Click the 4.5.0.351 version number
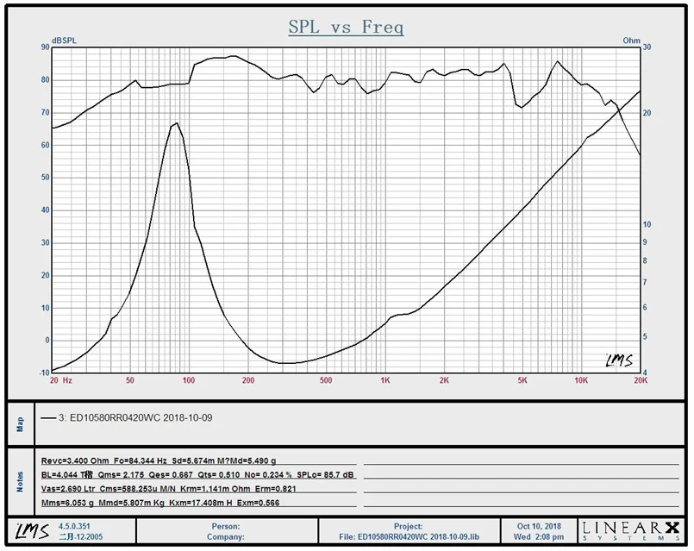The height and width of the screenshot is (551, 694). click(x=76, y=525)
